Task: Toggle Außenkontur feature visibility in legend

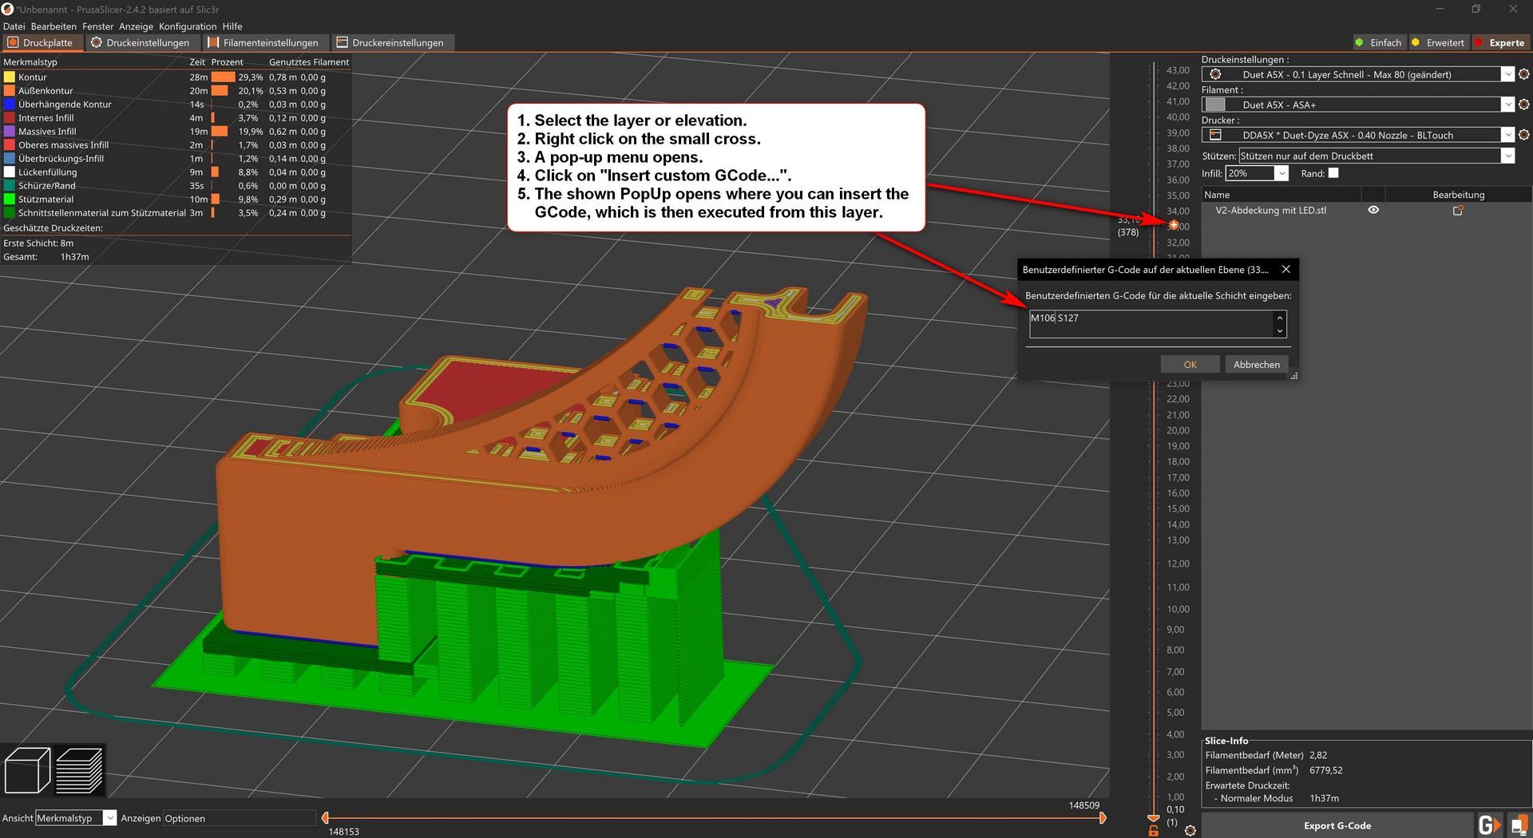Action: tap(46, 91)
